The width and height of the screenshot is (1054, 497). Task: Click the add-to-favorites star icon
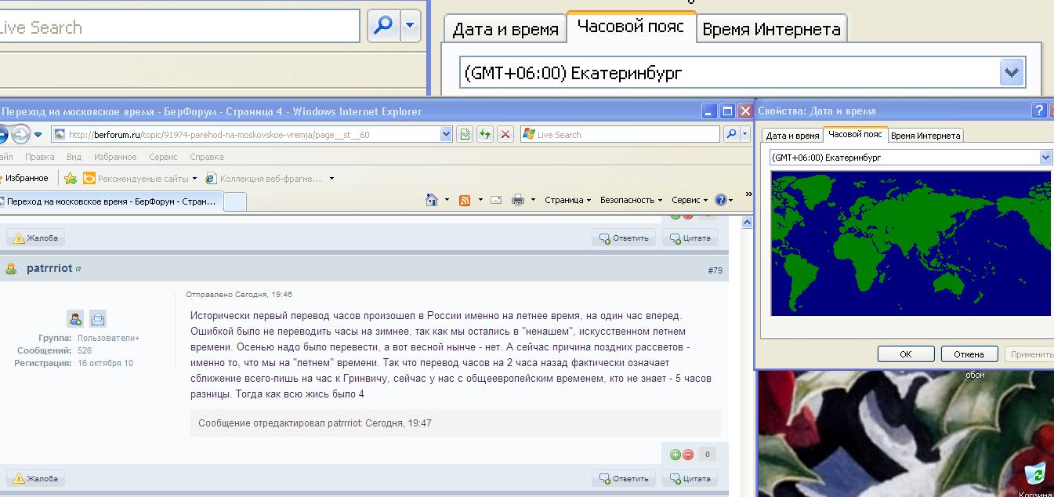click(x=71, y=178)
